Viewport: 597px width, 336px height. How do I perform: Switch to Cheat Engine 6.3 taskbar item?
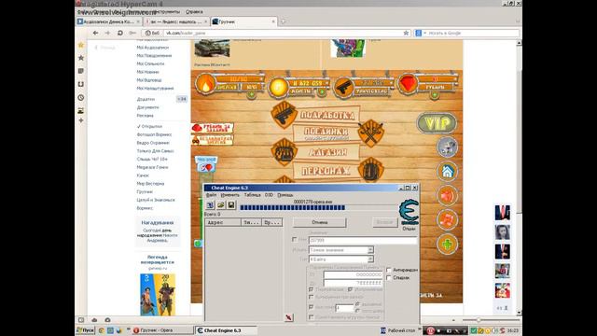tap(226, 330)
